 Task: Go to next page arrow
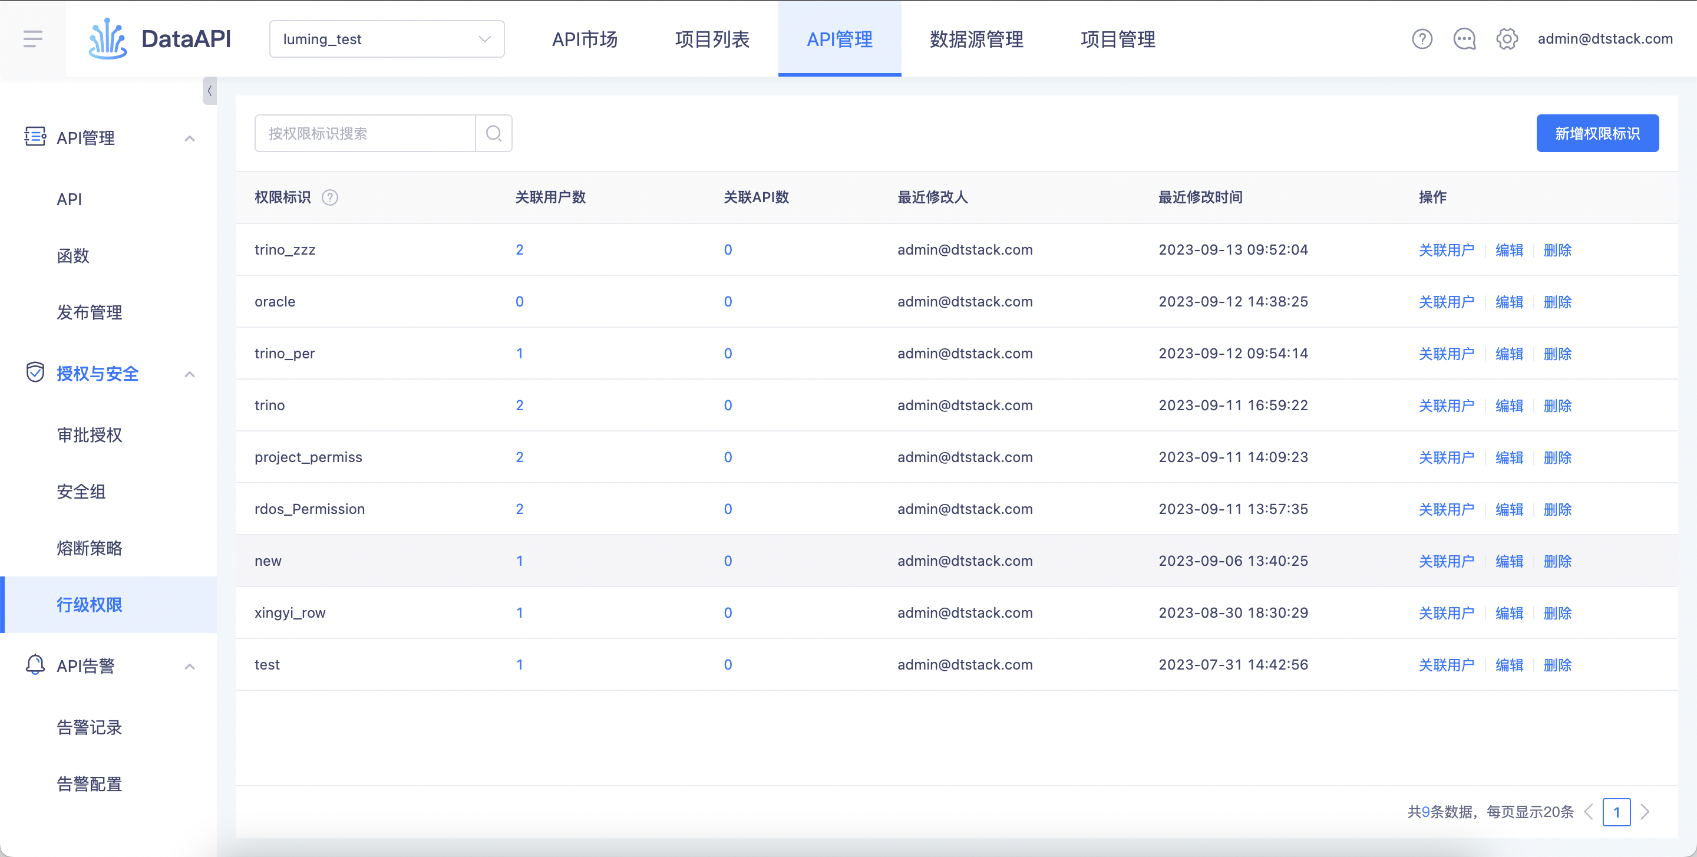click(1645, 812)
